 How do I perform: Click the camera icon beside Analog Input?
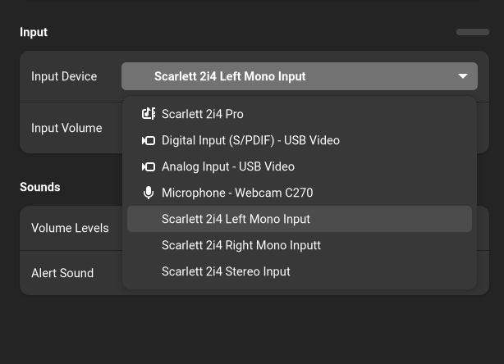tap(149, 166)
